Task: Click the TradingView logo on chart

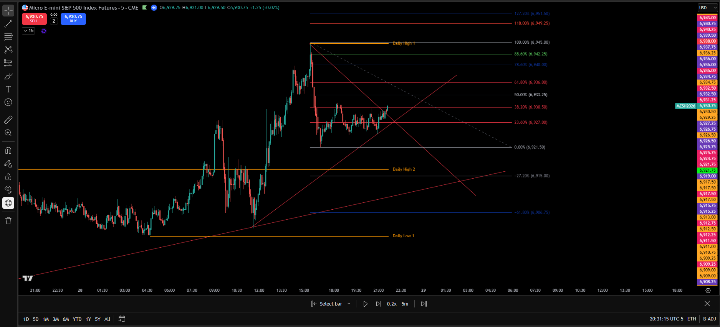Action: click(28, 278)
